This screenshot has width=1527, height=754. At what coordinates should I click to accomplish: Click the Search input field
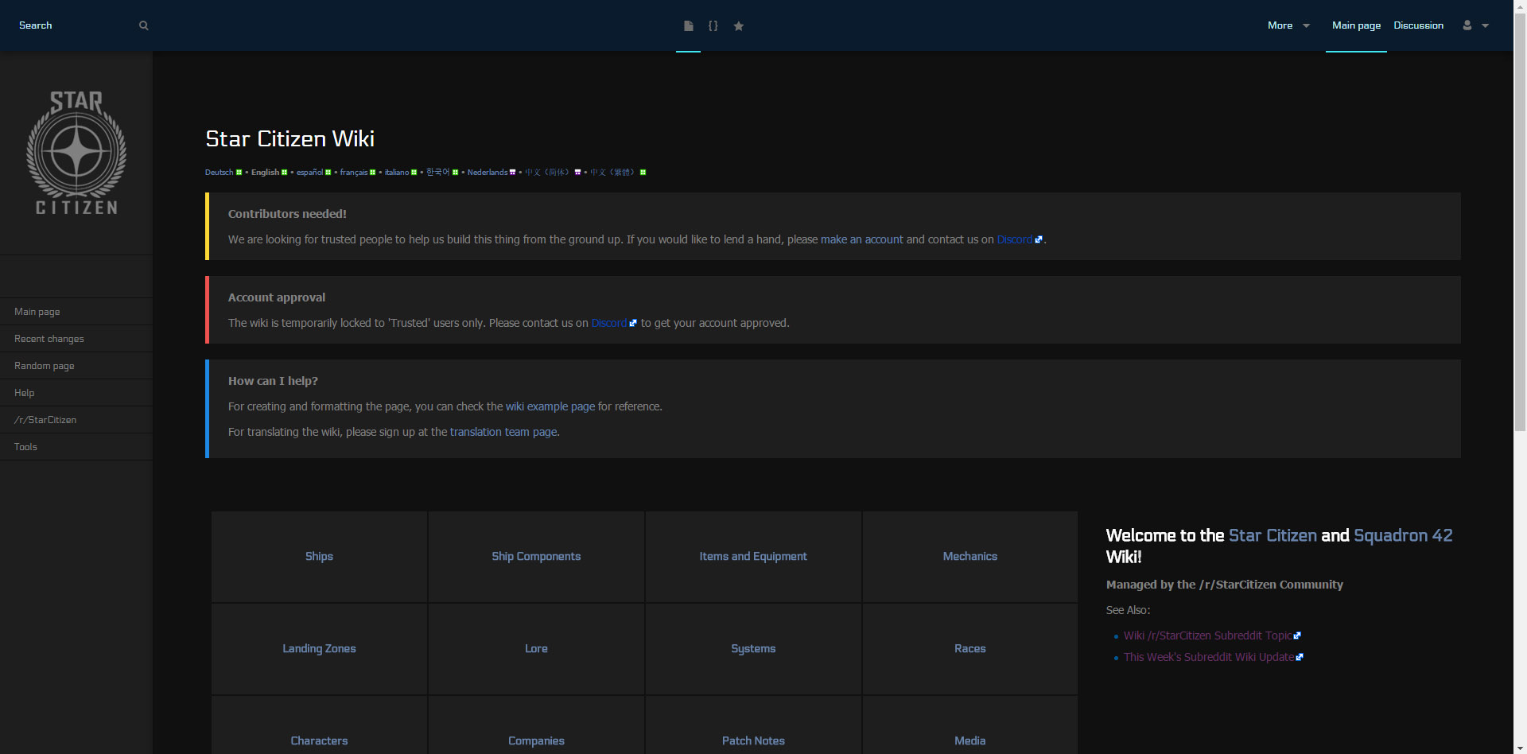[76, 25]
